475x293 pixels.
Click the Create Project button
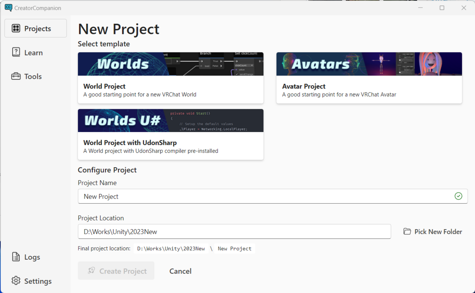(x=116, y=271)
